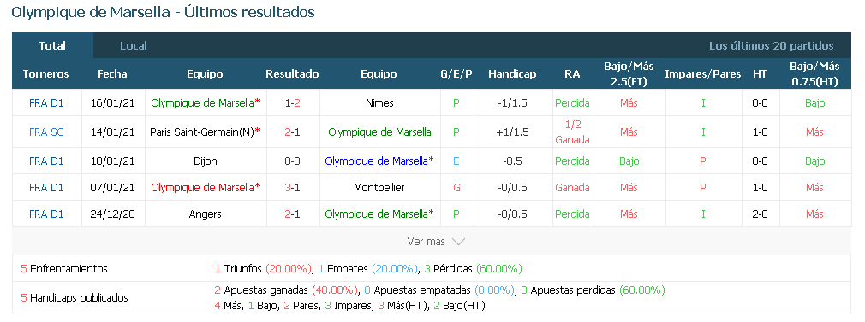Click the Impares/Pares column header
Viewport: 865px width, 322px height.
(703, 73)
